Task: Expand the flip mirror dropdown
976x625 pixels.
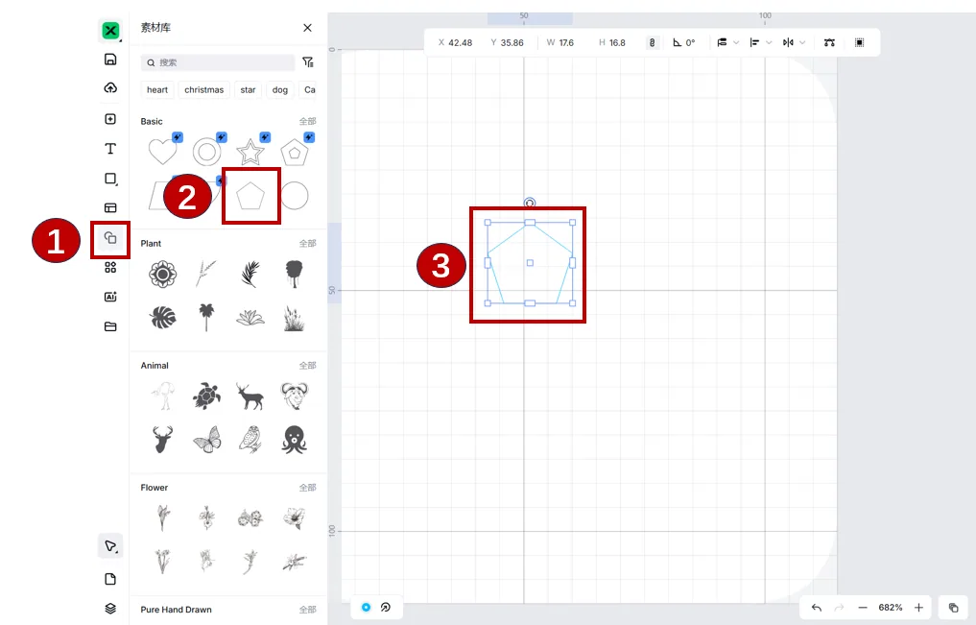Action: [x=801, y=42]
